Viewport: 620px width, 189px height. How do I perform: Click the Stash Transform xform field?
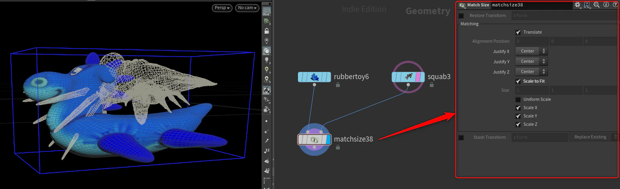tap(539, 137)
